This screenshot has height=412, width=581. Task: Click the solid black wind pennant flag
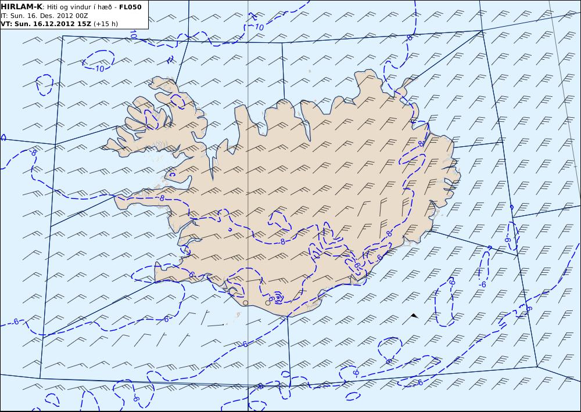tap(414, 316)
